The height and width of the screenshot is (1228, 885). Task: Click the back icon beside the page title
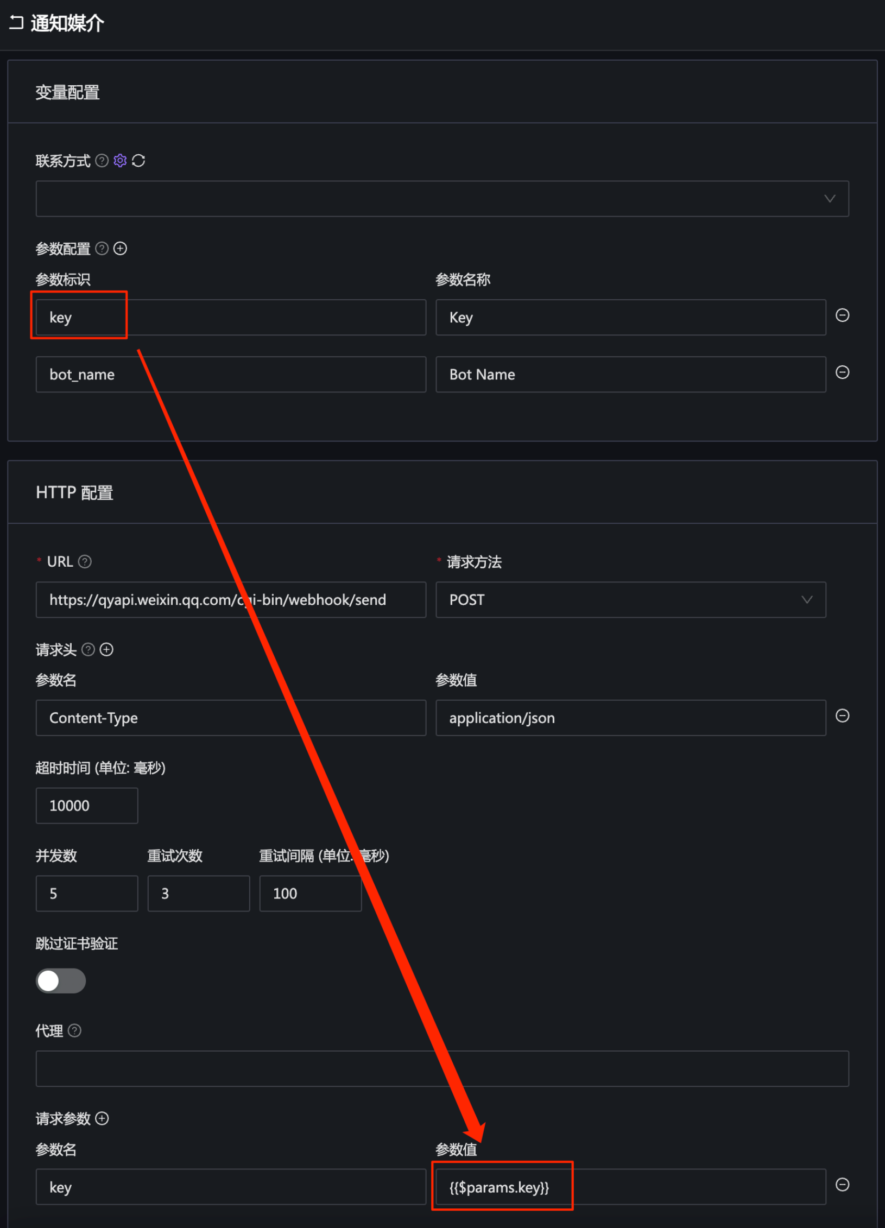click(16, 23)
